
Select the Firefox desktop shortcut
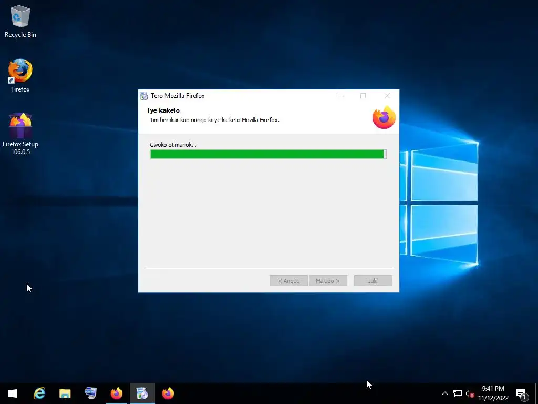20,76
